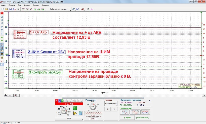Image resolution: width=206 pixels, height=124 pixels.
Task: Click the save-all stacked disks icon
Action: click(18, 9)
